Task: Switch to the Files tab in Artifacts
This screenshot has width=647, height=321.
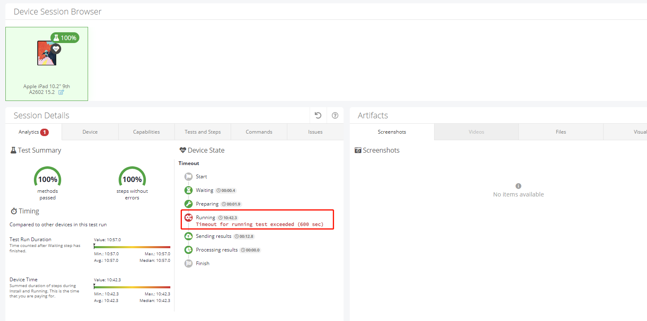Action: tap(561, 132)
